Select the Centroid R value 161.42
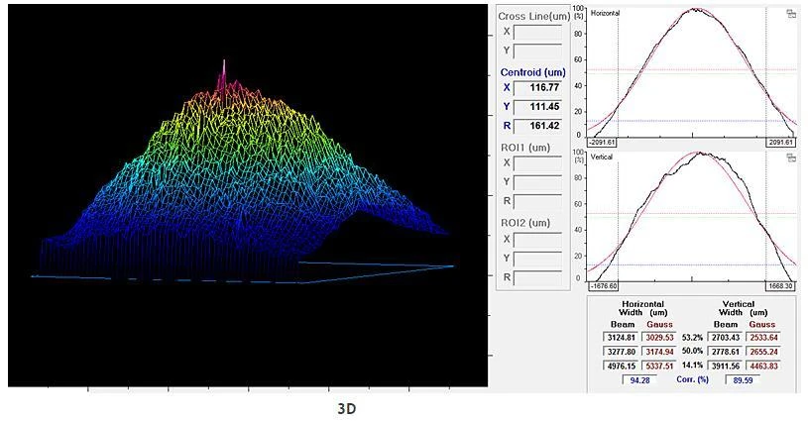 click(x=537, y=127)
